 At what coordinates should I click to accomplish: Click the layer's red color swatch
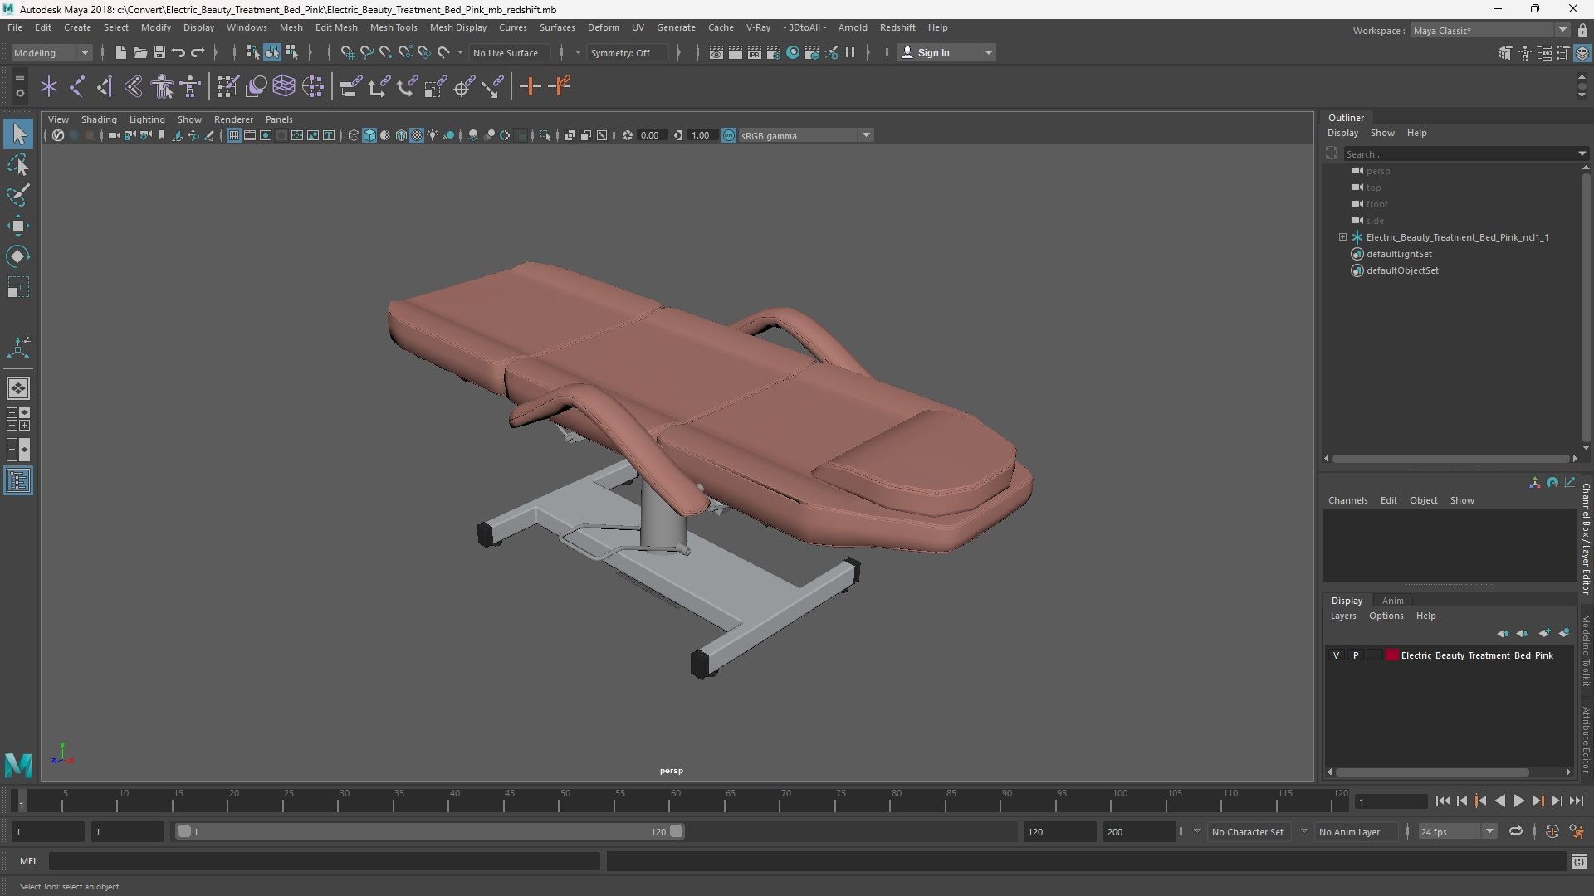(x=1392, y=655)
